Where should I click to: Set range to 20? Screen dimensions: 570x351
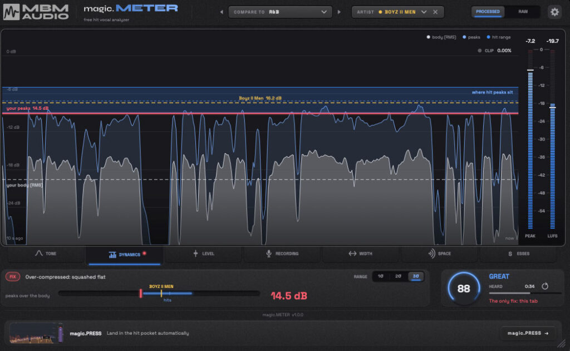pos(398,276)
